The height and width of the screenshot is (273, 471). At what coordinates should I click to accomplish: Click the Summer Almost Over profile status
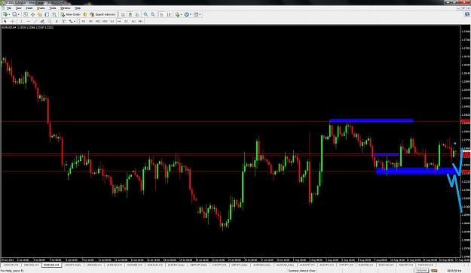click(x=302, y=271)
